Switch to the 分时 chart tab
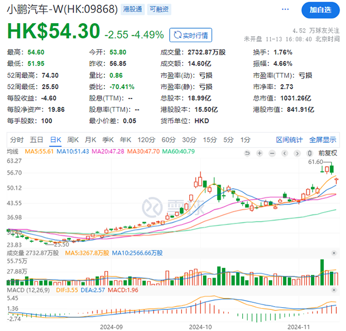This screenshot has width=346, height=331. coord(17,140)
